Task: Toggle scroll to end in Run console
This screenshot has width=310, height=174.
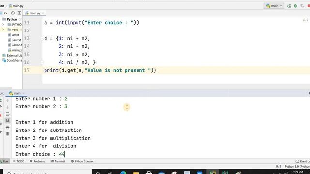Action: point(8,120)
